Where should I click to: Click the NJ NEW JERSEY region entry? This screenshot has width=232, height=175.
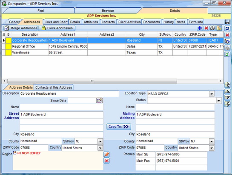pos(29,153)
